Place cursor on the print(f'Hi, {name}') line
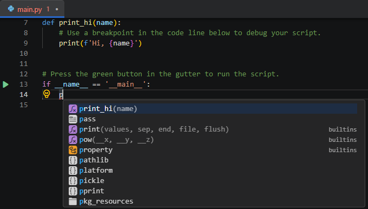This screenshot has height=209, width=368. point(100,43)
